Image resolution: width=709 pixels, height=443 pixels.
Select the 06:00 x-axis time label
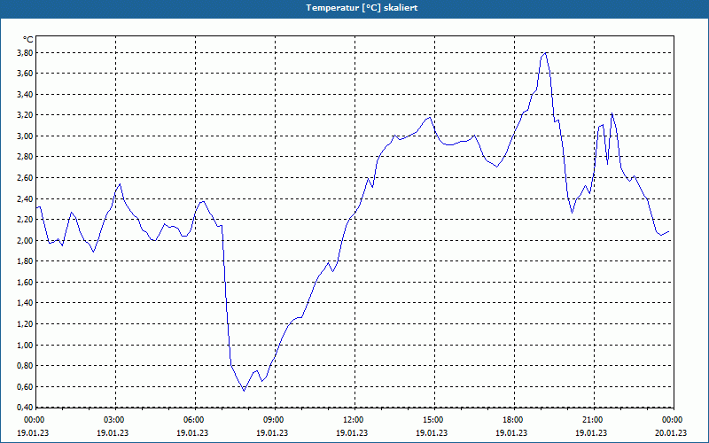[x=193, y=420]
